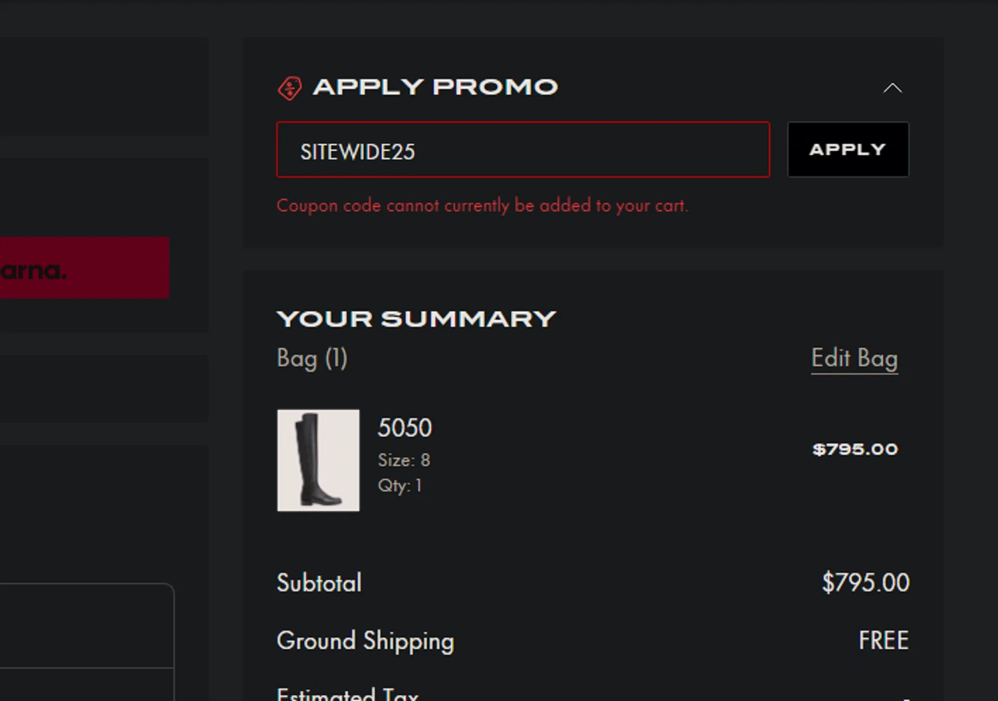This screenshot has height=701, width=998.
Task: Apply the promo code with APPLY button
Action: [x=848, y=150]
